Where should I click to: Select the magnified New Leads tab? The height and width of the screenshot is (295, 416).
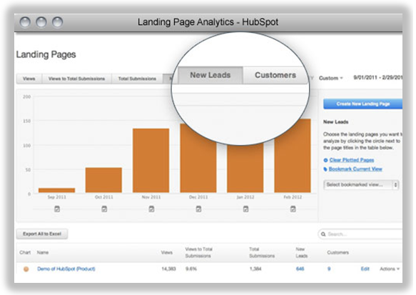click(x=210, y=75)
